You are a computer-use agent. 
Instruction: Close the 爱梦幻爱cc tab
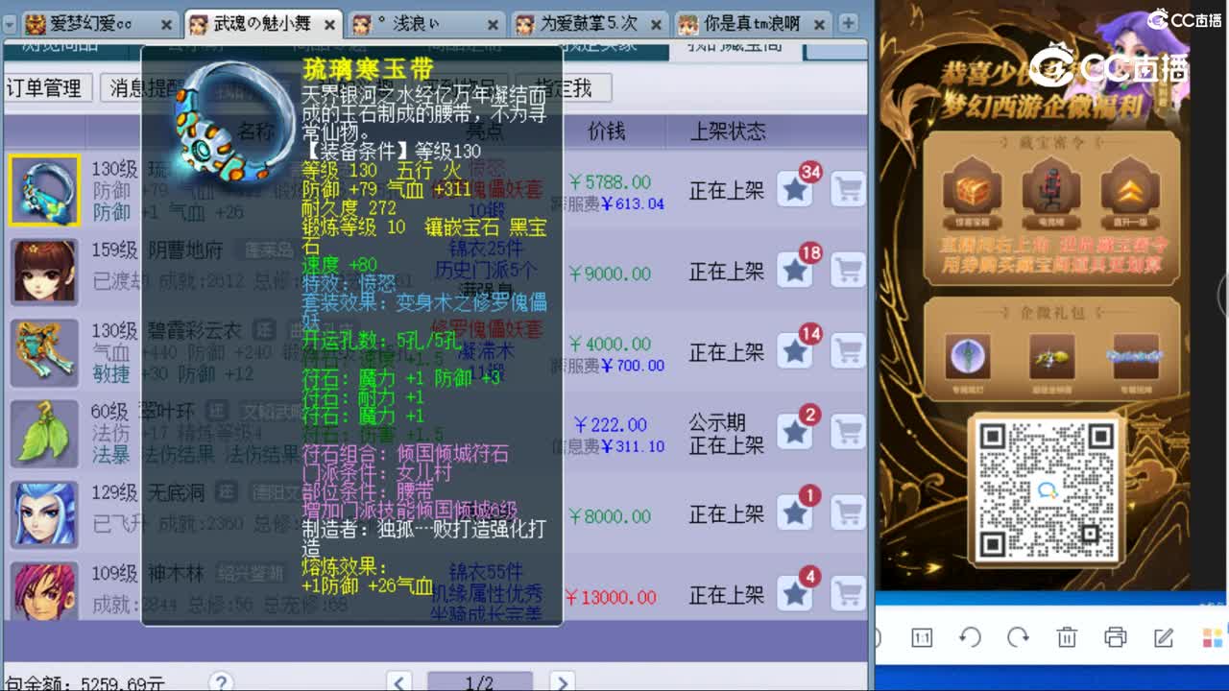click(x=167, y=25)
